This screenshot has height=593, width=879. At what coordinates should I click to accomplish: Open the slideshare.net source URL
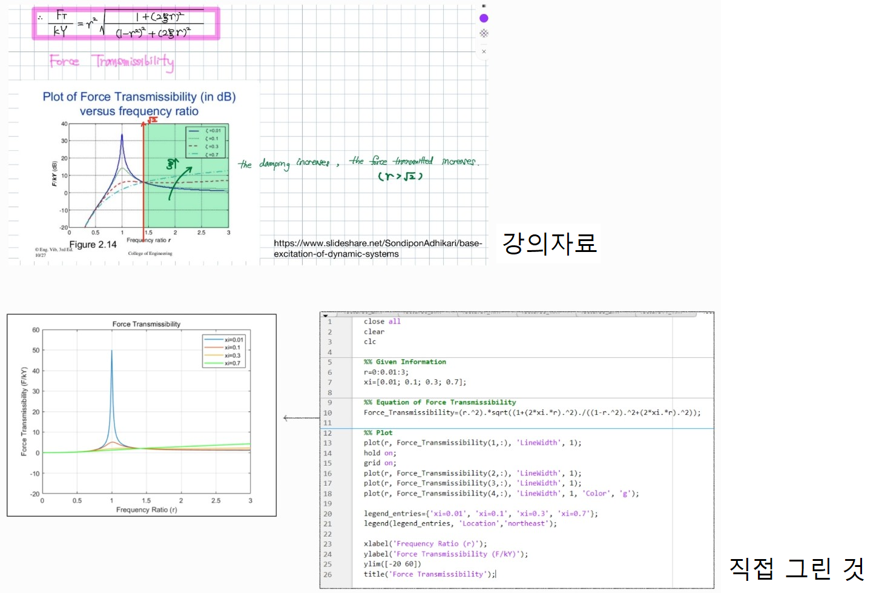pos(378,248)
